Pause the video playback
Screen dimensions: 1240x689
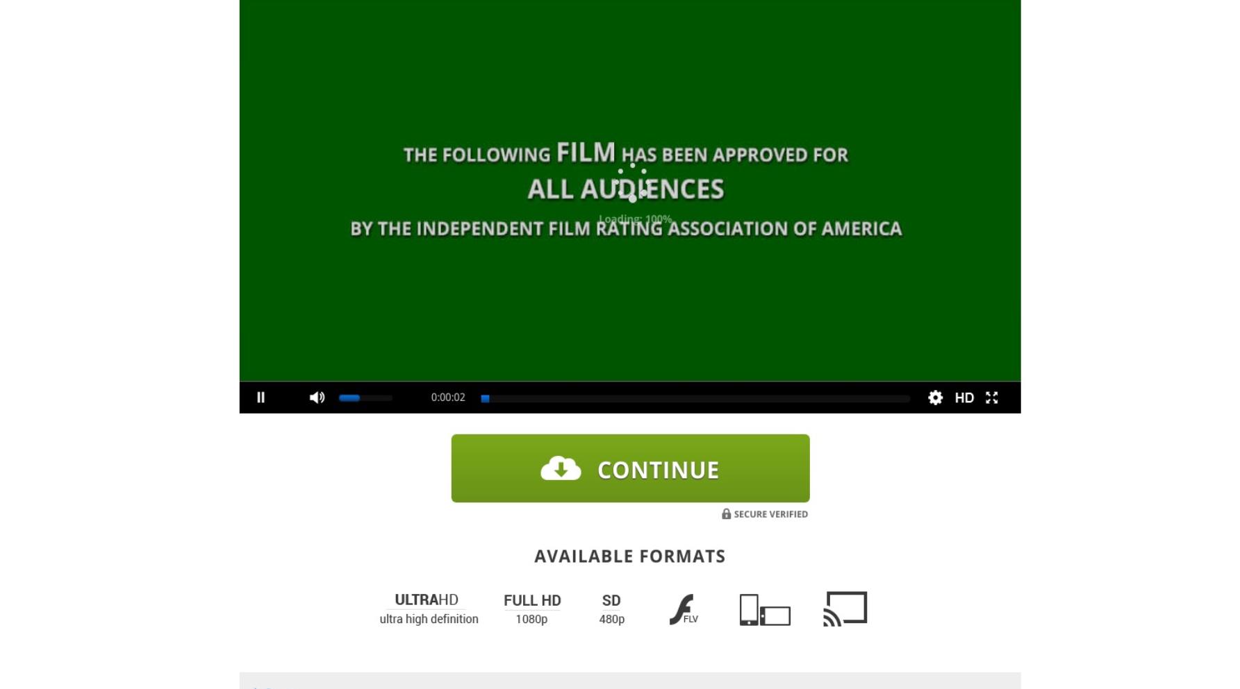[x=261, y=398]
